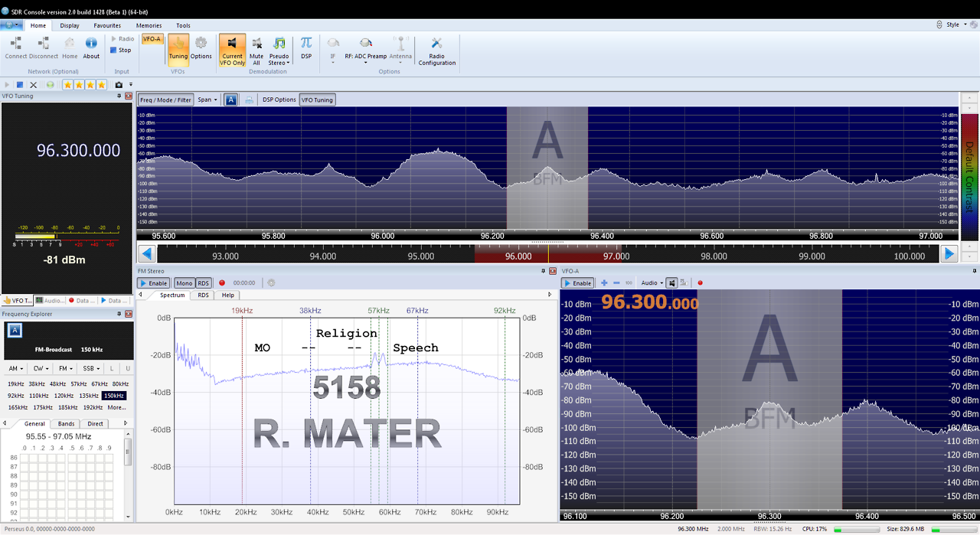Toggle Current VFO Only demodulation
The image size is (980, 535).
tap(232, 50)
